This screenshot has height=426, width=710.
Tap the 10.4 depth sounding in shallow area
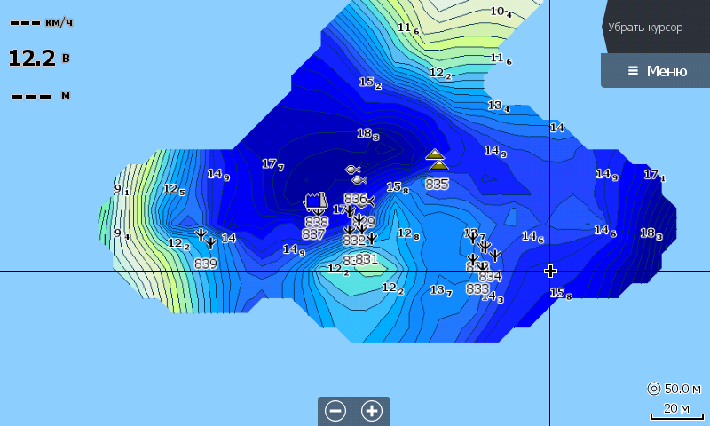(x=501, y=12)
